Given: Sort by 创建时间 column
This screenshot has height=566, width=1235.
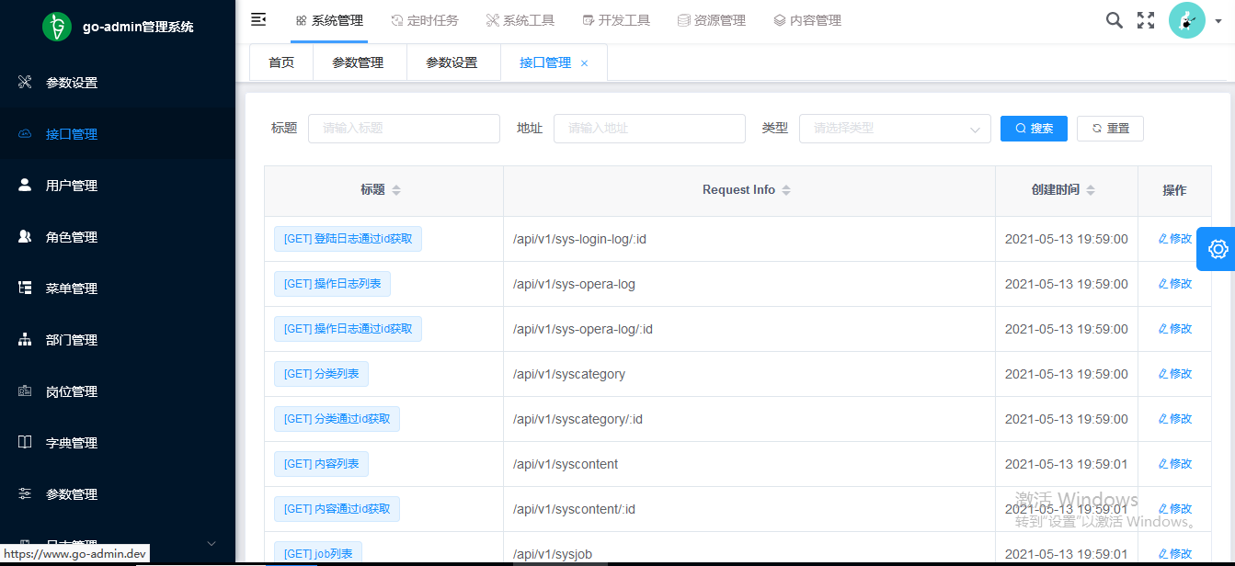Looking at the screenshot, I should tap(1091, 190).
